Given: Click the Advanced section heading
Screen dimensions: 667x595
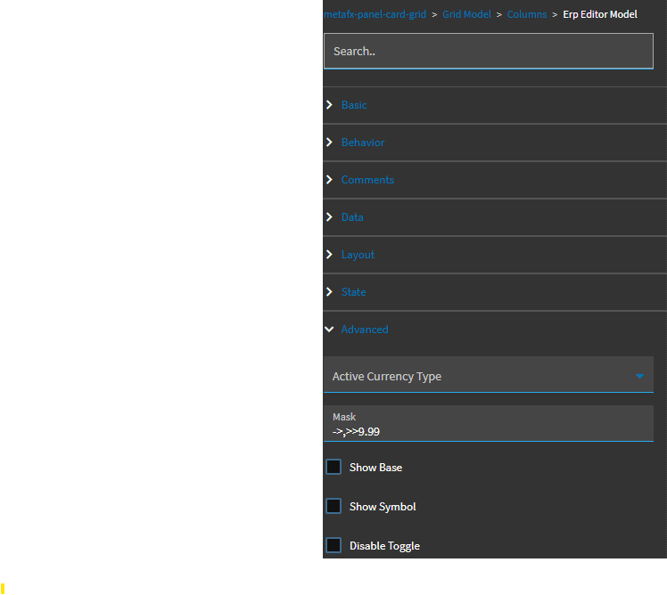Looking at the screenshot, I should (365, 330).
